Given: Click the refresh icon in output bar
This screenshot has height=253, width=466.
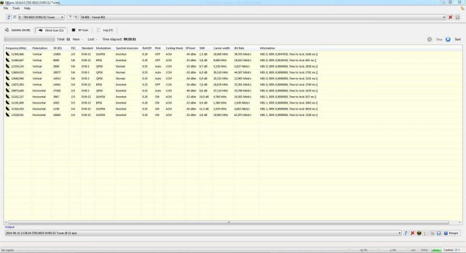Looking at the screenshot, I should click(406, 233).
